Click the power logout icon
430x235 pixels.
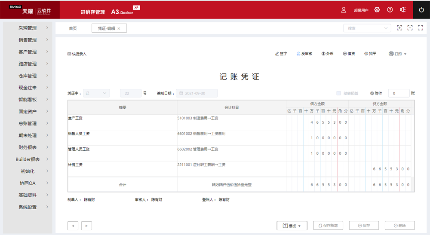[x=421, y=10]
